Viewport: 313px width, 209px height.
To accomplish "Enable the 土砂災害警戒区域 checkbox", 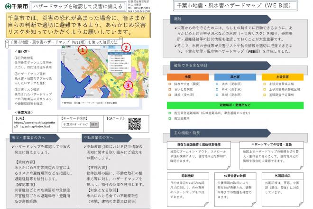I will (x=265, y=83).
